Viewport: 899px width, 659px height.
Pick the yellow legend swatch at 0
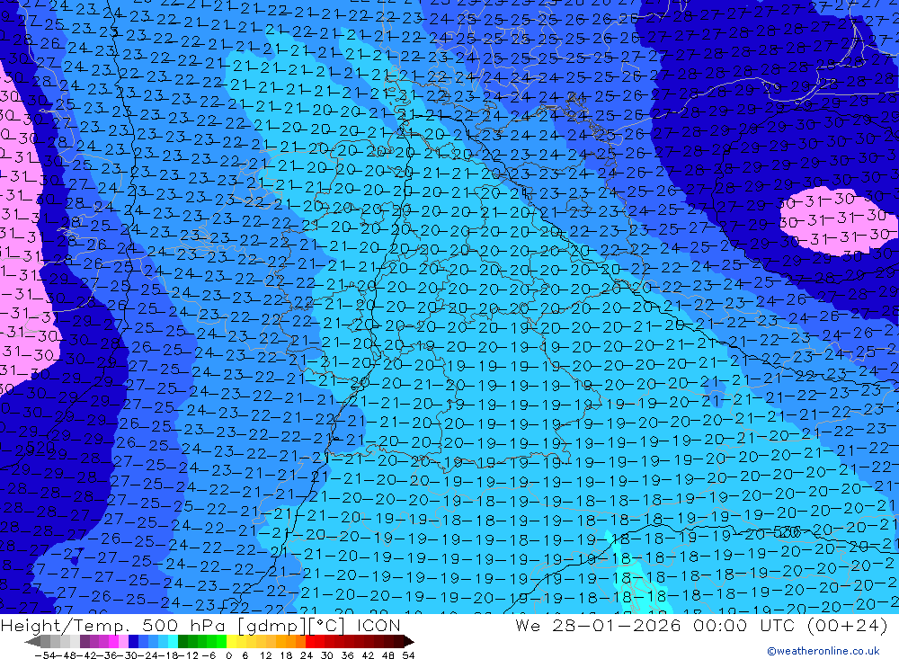[x=232, y=641]
